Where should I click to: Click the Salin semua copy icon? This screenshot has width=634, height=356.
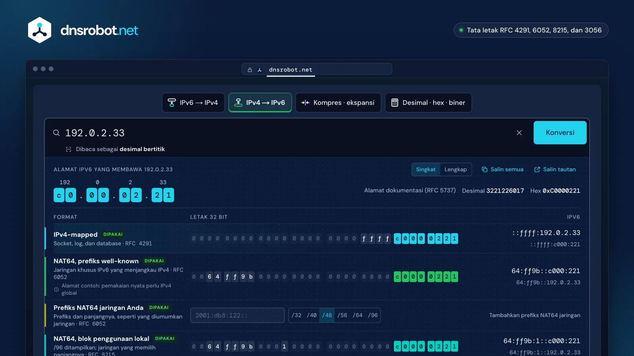pyautogui.click(x=484, y=169)
